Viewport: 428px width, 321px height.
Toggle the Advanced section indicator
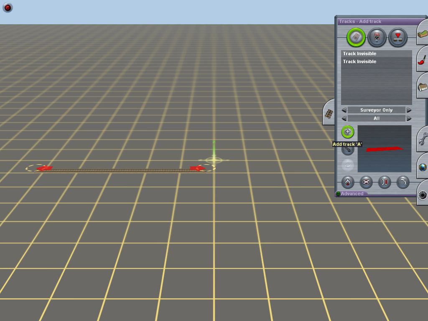[x=338, y=194]
